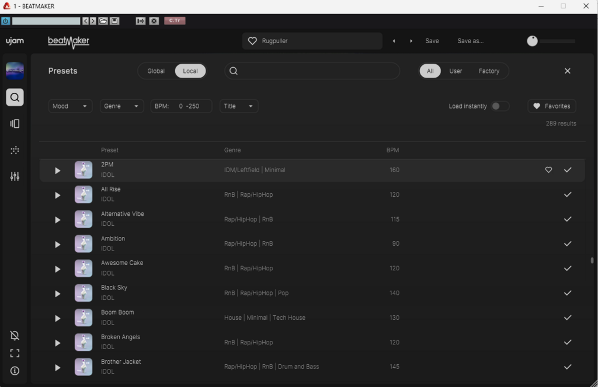Screen dimensions: 598x387
Task: Click the host preset name field in the toolbar
Action: tap(46, 21)
